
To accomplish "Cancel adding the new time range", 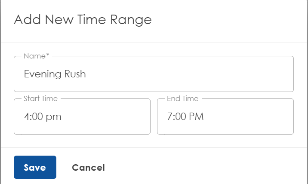I will pos(88,168).
